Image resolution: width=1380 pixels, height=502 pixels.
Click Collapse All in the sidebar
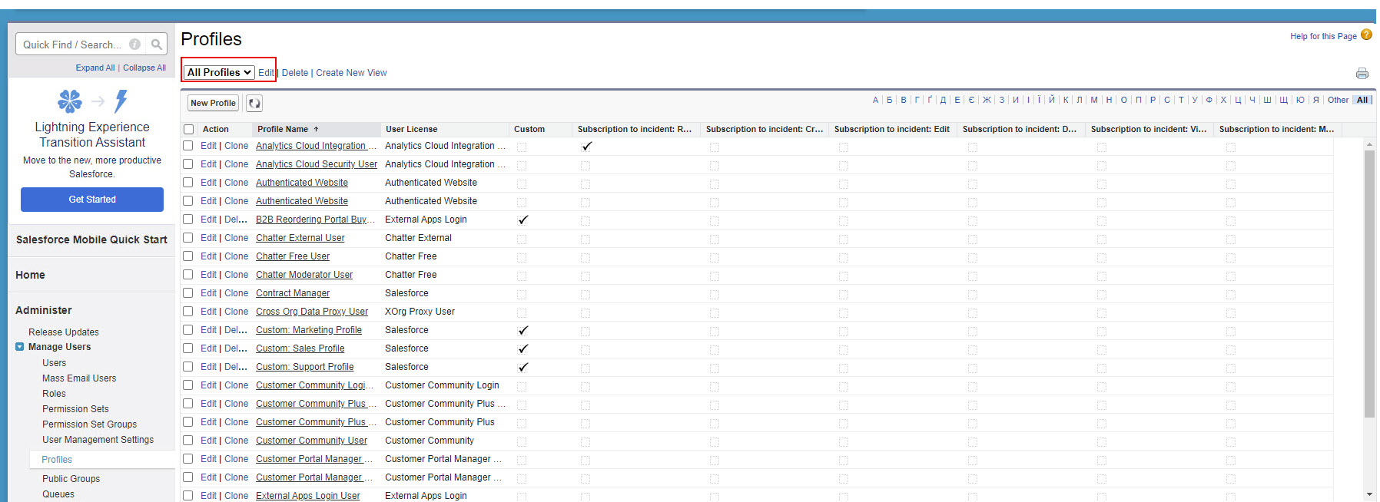click(x=144, y=68)
